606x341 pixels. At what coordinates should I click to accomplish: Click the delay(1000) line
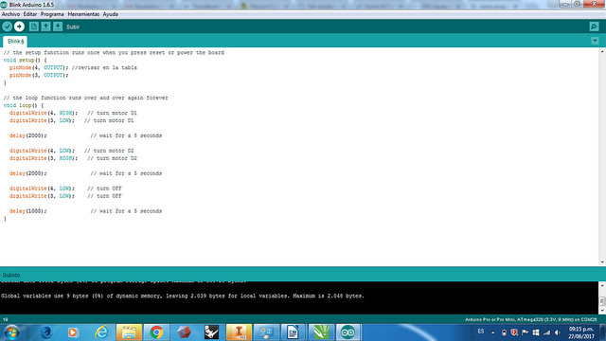pos(27,211)
